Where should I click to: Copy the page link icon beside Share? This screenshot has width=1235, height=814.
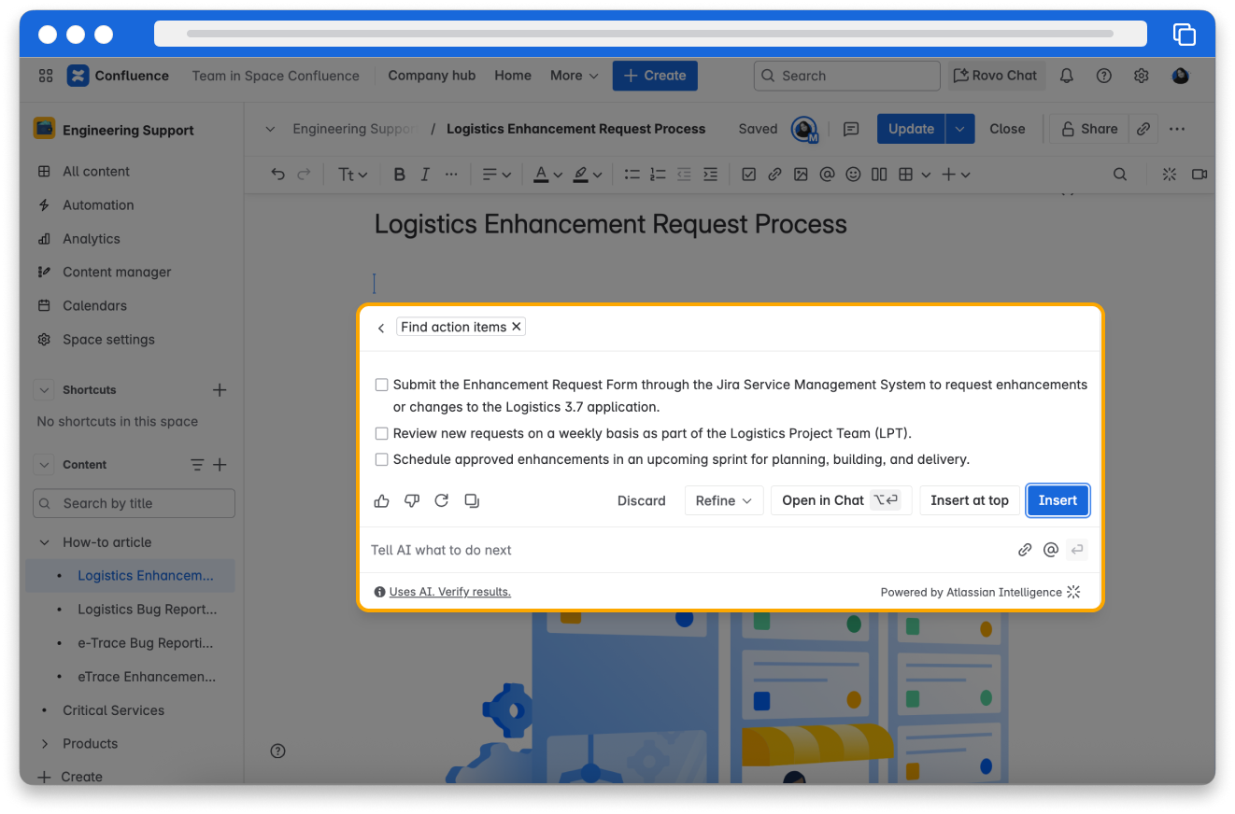pos(1143,129)
